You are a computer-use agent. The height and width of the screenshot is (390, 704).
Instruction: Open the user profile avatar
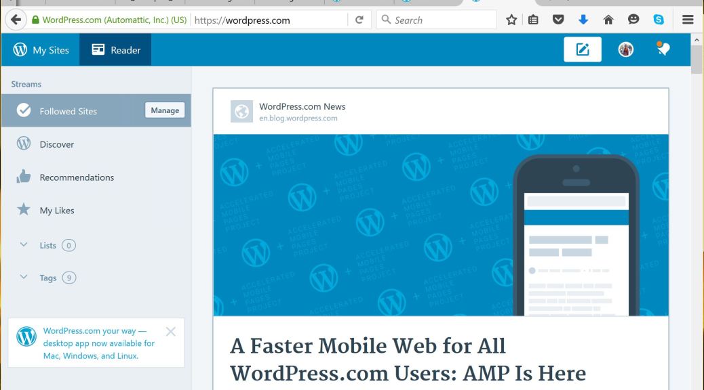(625, 49)
